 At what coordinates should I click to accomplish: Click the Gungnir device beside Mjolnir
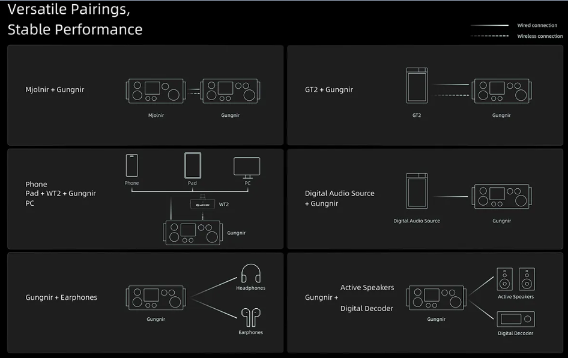[x=231, y=91]
